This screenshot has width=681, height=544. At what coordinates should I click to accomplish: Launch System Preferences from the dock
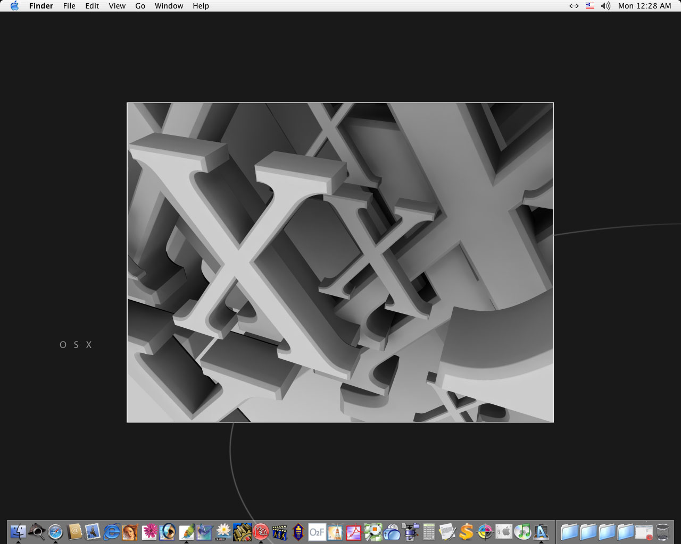(503, 531)
